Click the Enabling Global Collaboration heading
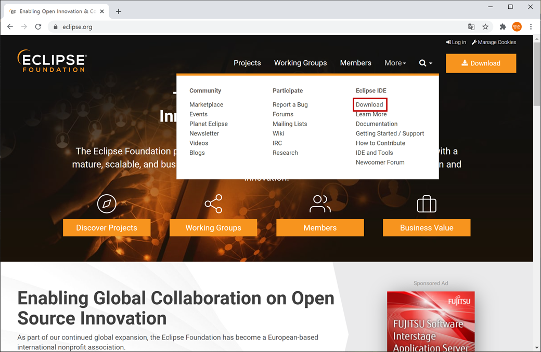The image size is (541, 352). click(176, 308)
